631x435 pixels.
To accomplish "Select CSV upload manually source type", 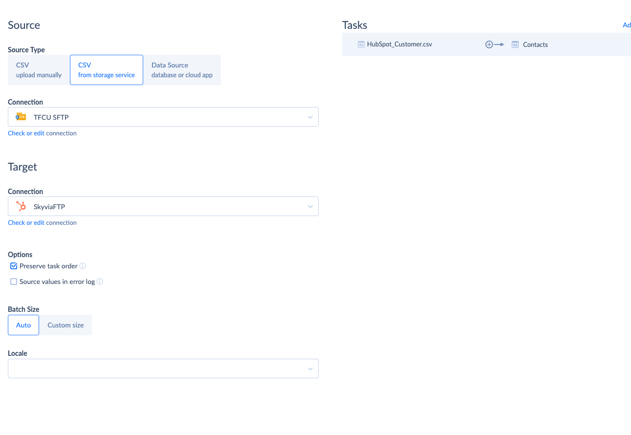I will click(39, 70).
